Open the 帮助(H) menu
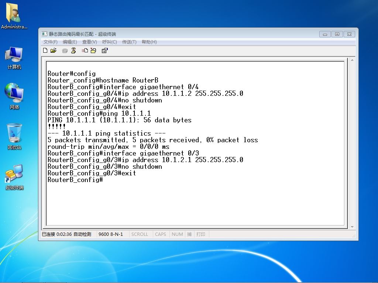The height and width of the screenshot is (283, 378). [149, 42]
